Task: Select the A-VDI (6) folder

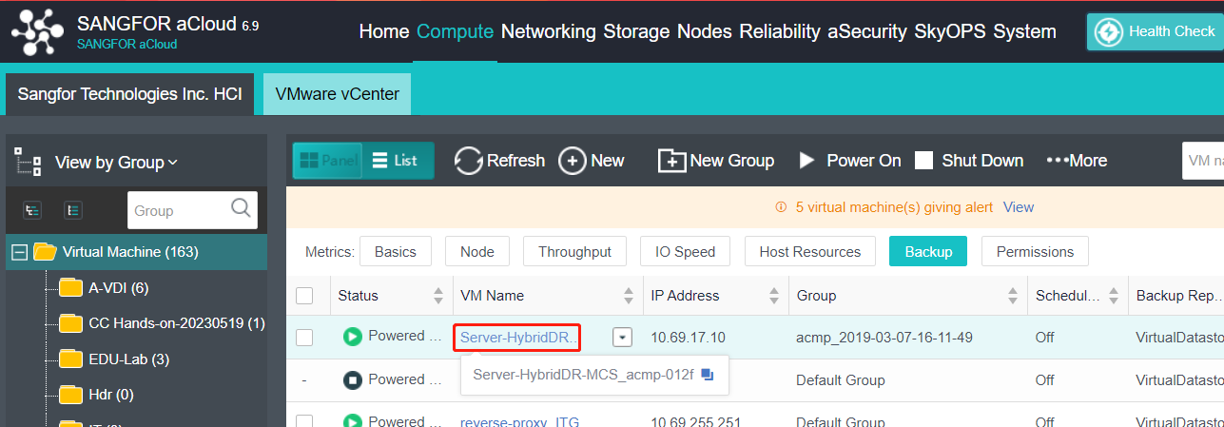Action: click(x=119, y=287)
